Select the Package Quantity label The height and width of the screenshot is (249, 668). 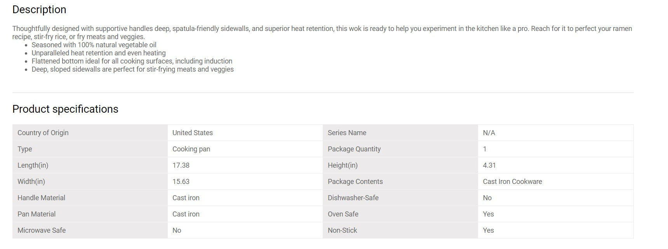(x=354, y=149)
